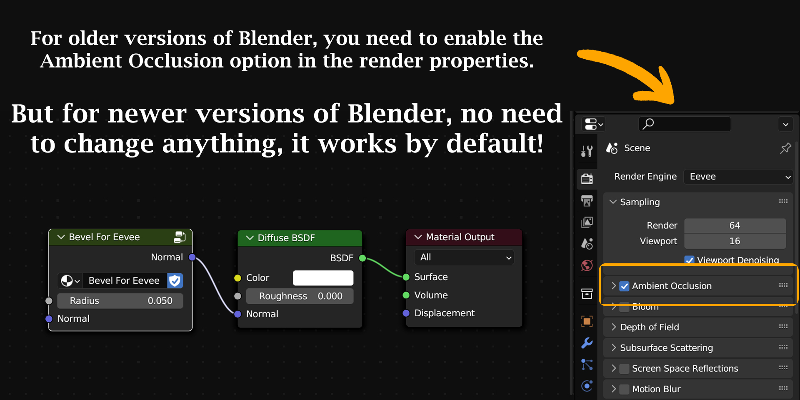Switch to the Render properties tab
The image size is (800, 400).
[x=587, y=179]
